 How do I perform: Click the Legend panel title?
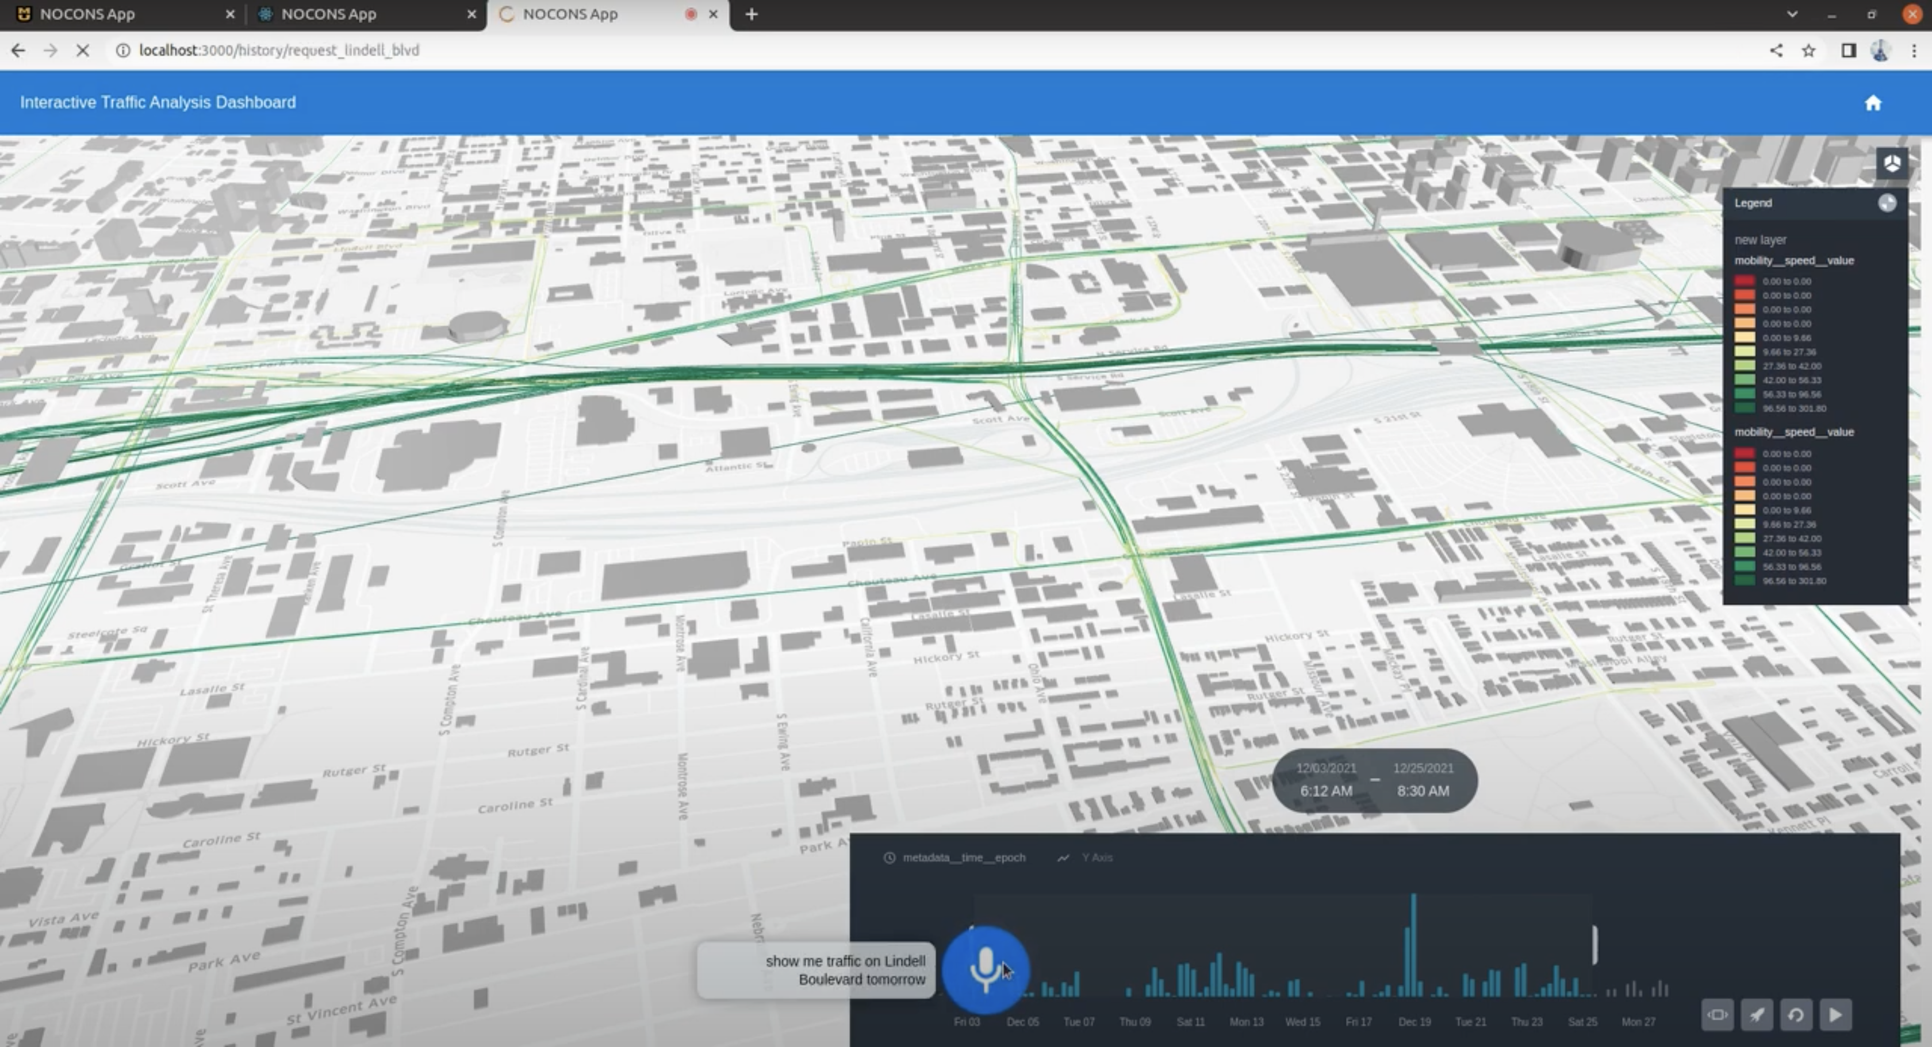1753,203
